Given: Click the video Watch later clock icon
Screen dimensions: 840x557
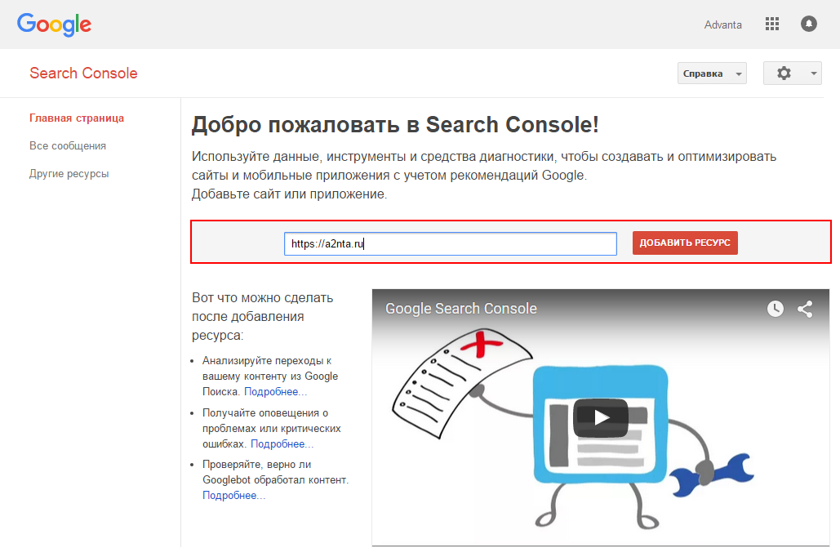Looking at the screenshot, I should (775, 309).
